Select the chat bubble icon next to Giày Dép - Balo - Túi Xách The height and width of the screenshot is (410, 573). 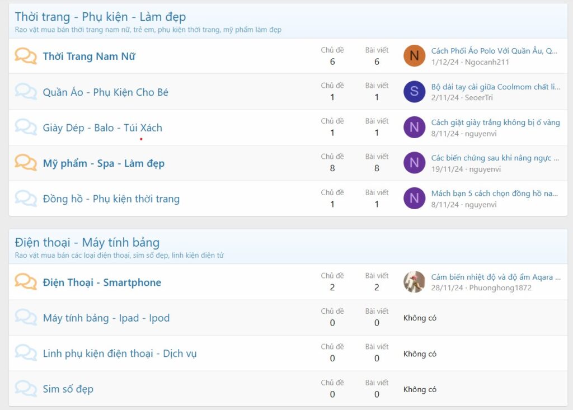[26, 127]
